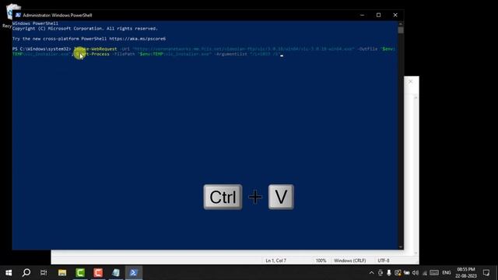The height and width of the screenshot is (280, 498).
Task: Close the PowerShell window
Action: (395, 15)
